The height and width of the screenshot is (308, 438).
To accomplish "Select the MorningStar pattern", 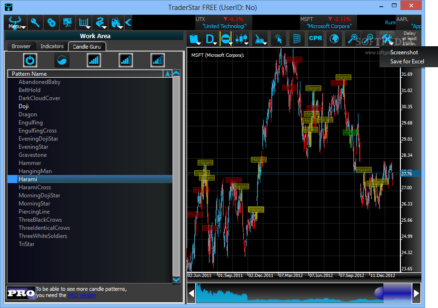I will point(90,204).
